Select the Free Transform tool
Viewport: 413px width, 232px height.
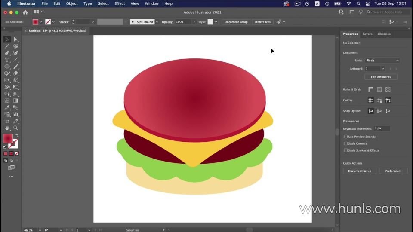coord(16,87)
